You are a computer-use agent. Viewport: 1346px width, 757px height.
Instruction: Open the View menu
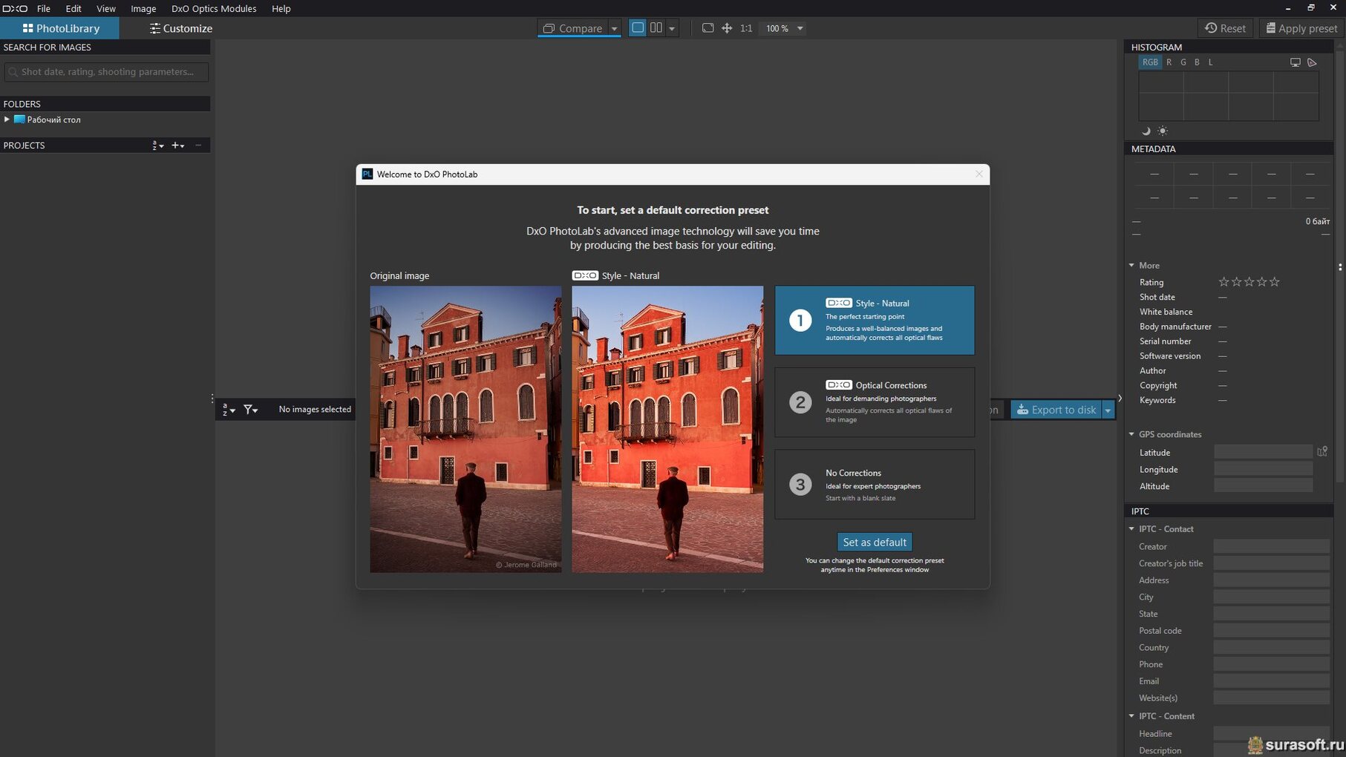(x=106, y=8)
